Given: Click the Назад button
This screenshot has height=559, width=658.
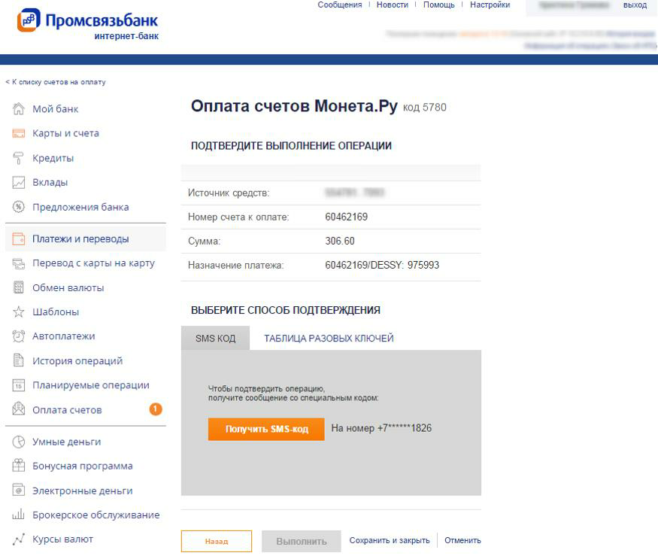Looking at the screenshot, I should coord(217,541).
